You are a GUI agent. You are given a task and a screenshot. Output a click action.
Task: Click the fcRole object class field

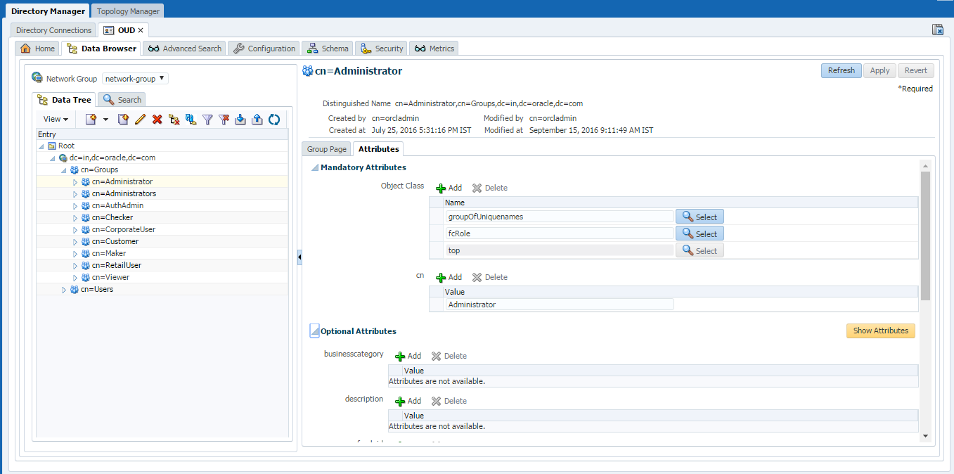pos(560,233)
